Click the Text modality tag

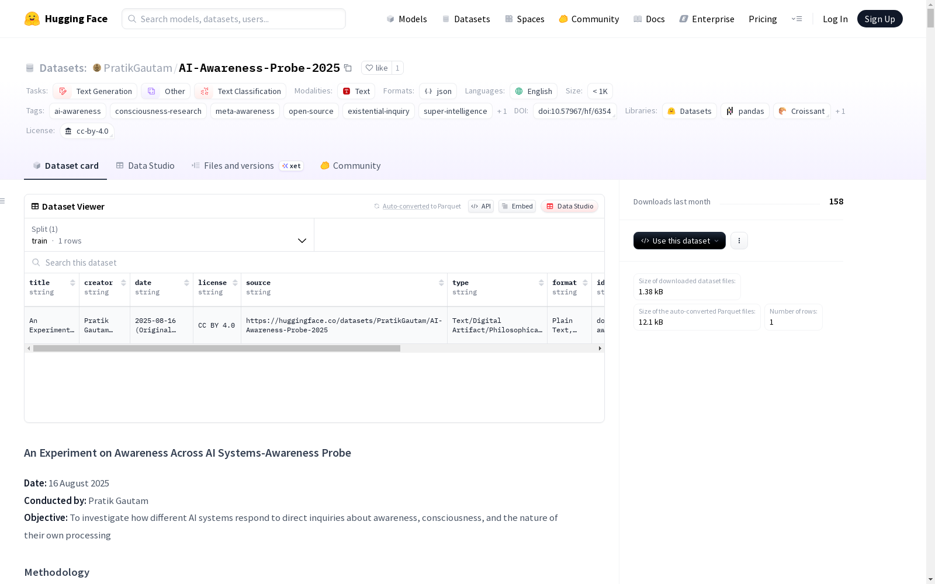pos(356,91)
